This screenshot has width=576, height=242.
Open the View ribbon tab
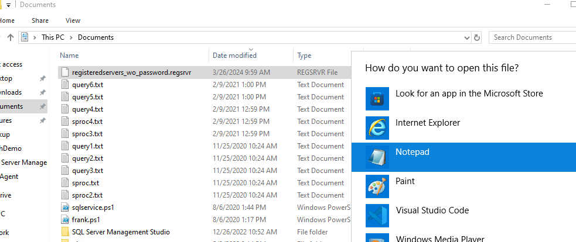point(73,20)
